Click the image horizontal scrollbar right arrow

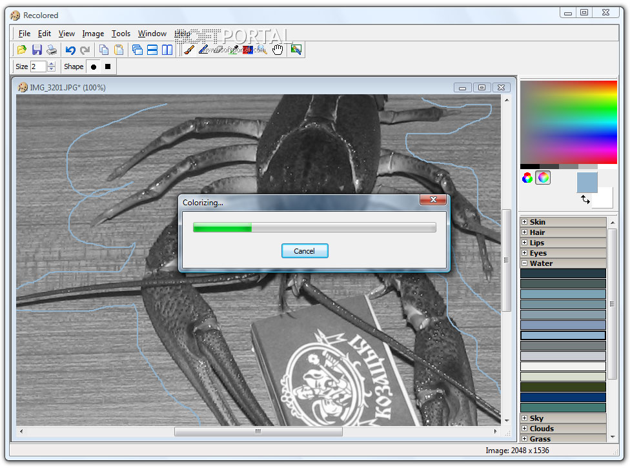pyautogui.click(x=495, y=431)
